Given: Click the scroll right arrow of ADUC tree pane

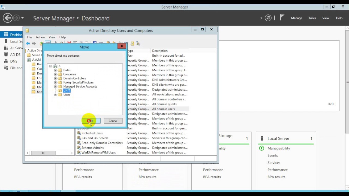Looking at the screenshot, I should [x=72, y=153].
